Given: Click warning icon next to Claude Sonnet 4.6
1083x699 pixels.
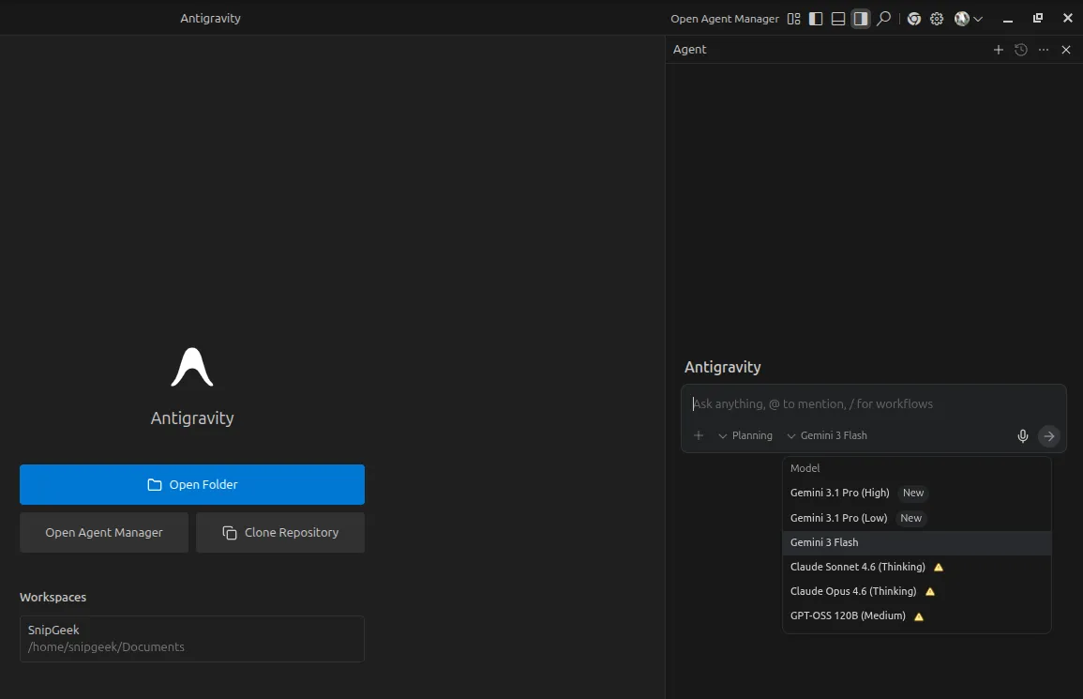Looking at the screenshot, I should [939, 567].
